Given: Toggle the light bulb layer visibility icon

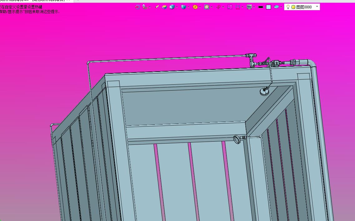Looking at the screenshot, I should (288, 7).
